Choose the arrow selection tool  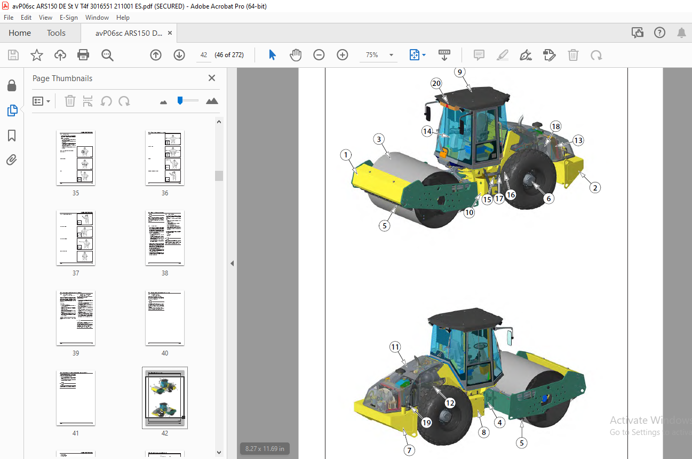273,55
